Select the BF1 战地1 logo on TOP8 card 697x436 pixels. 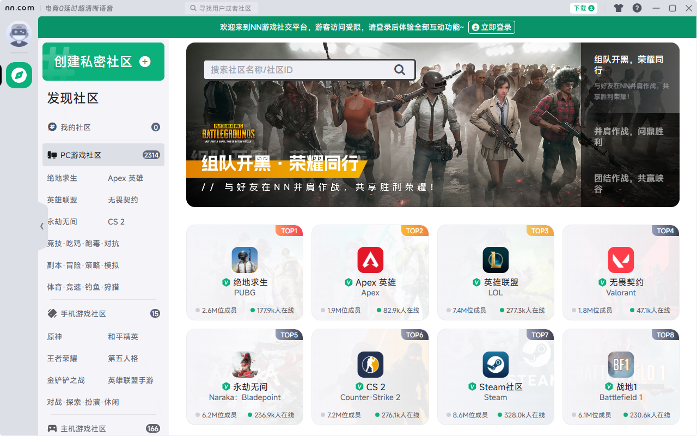[x=620, y=364]
